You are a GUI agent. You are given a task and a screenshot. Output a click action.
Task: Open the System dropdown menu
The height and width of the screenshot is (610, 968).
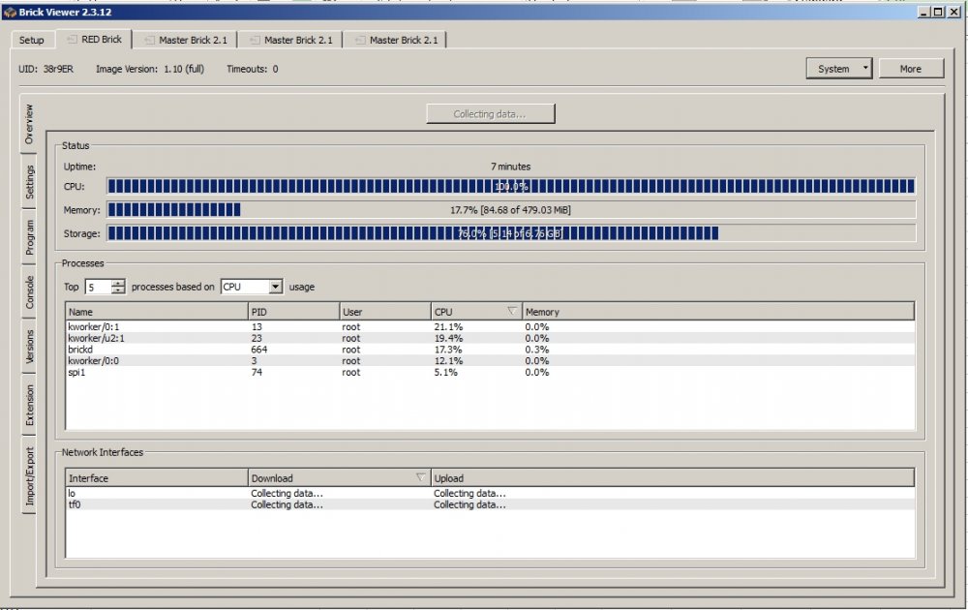[x=837, y=68]
